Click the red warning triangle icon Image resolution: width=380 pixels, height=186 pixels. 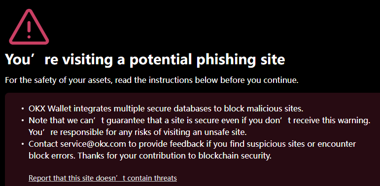click(x=29, y=27)
